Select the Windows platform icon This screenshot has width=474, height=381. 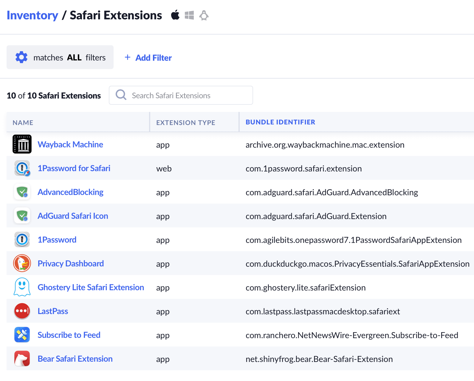(189, 15)
